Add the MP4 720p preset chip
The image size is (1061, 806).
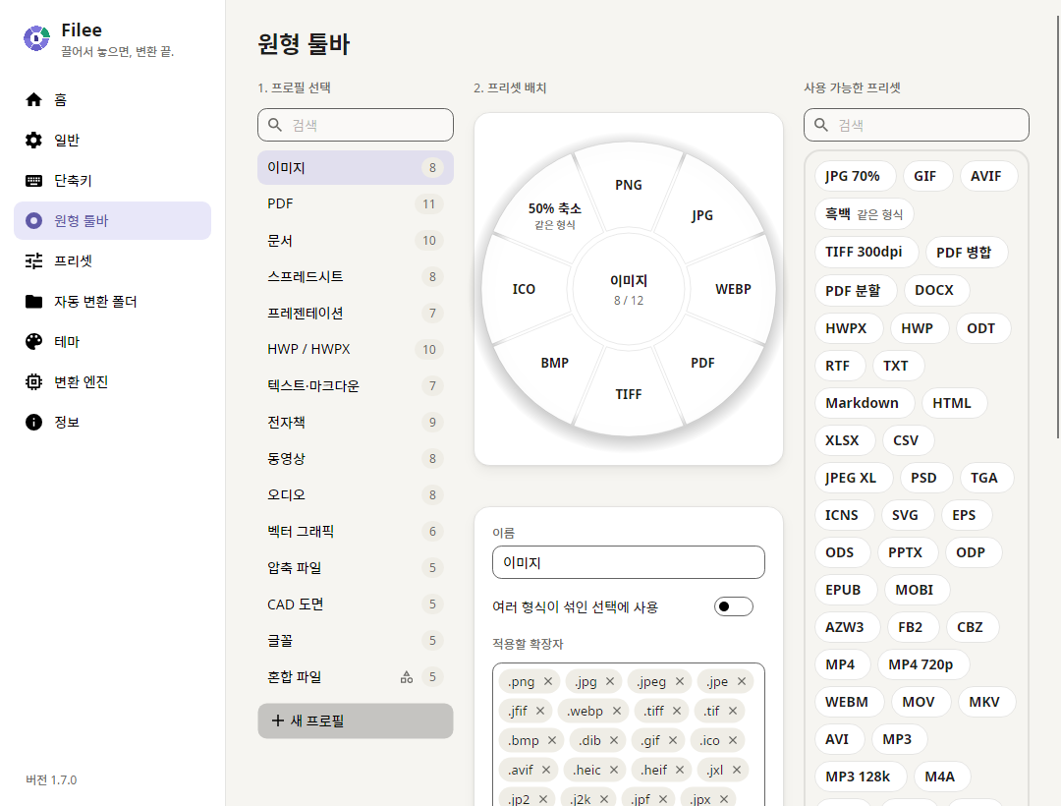pyautogui.click(x=922, y=664)
